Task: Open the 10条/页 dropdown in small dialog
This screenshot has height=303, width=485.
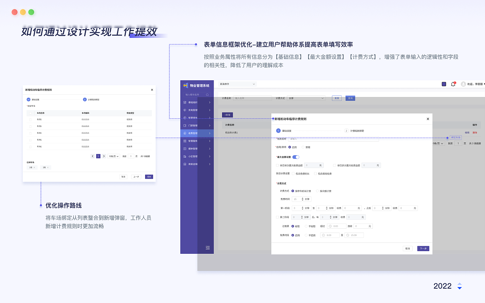Action: pos(114,156)
